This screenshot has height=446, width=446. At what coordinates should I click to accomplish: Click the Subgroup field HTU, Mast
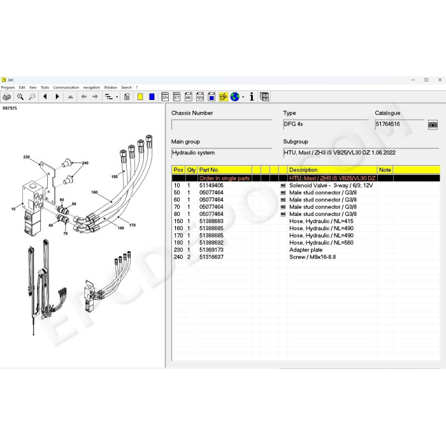[361, 153]
